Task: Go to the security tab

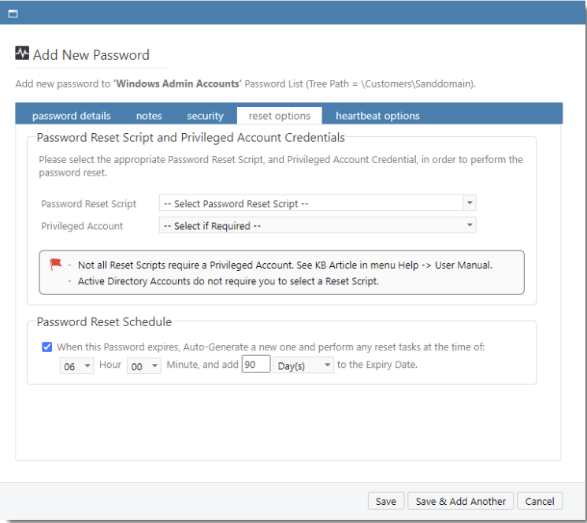Action: [x=205, y=116]
